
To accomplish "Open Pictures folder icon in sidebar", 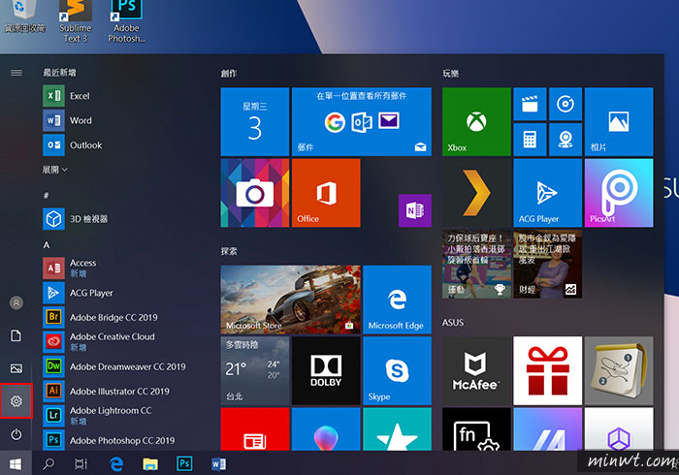I will pos(16,368).
